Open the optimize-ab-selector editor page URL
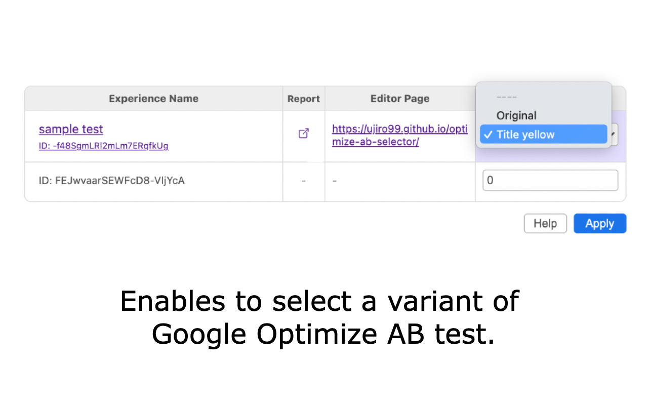This screenshot has width=648, height=405. pyautogui.click(x=399, y=135)
